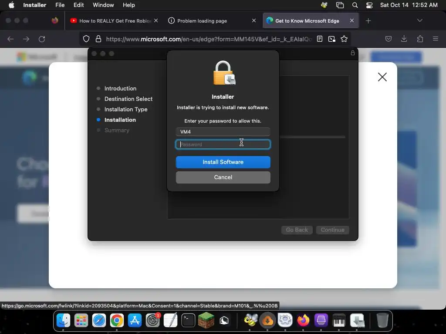
Task: Select the Installation step label
Action: click(120, 120)
